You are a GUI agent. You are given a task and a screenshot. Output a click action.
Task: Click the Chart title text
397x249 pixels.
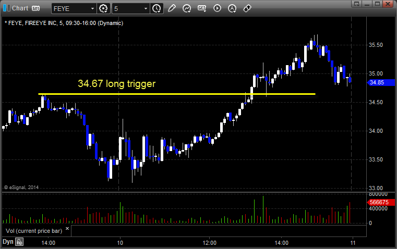click(x=20, y=8)
